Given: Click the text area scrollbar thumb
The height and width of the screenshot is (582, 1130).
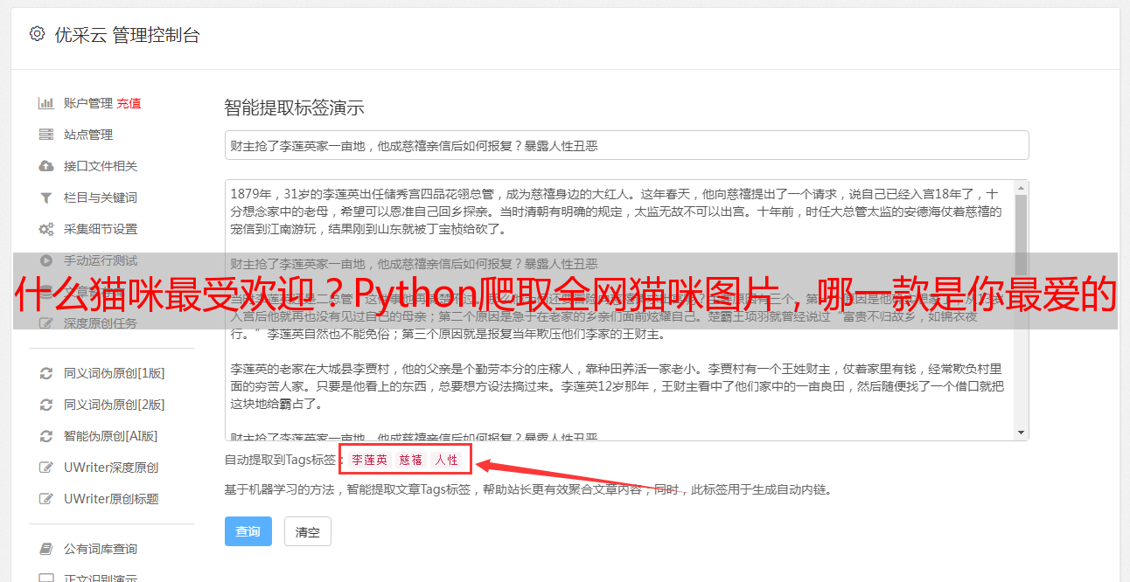Looking at the screenshot, I should tap(1021, 234).
